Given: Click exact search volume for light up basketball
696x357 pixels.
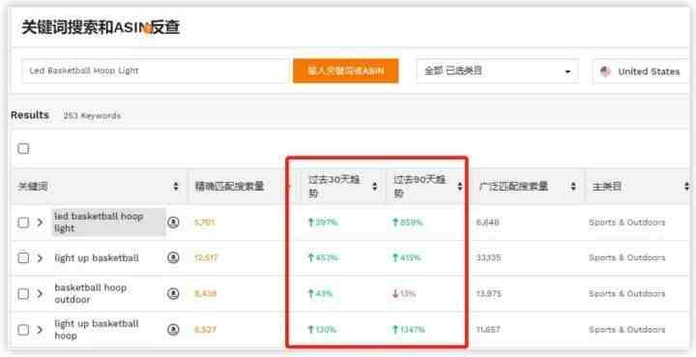Looking at the screenshot, I should tap(206, 258).
